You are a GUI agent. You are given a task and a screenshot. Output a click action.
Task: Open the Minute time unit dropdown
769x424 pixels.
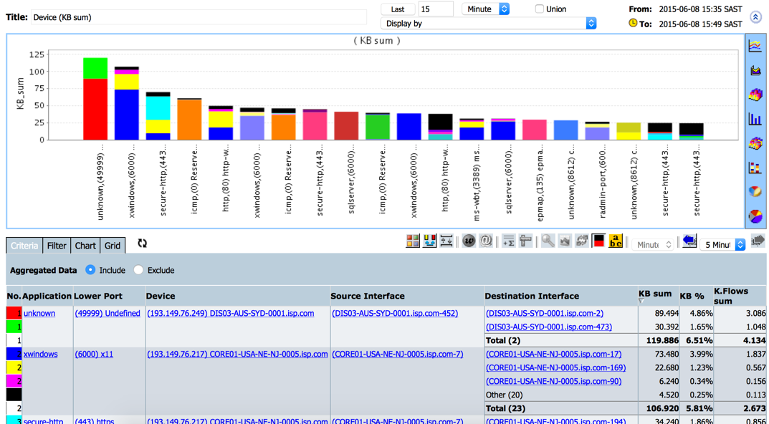click(x=485, y=9)
